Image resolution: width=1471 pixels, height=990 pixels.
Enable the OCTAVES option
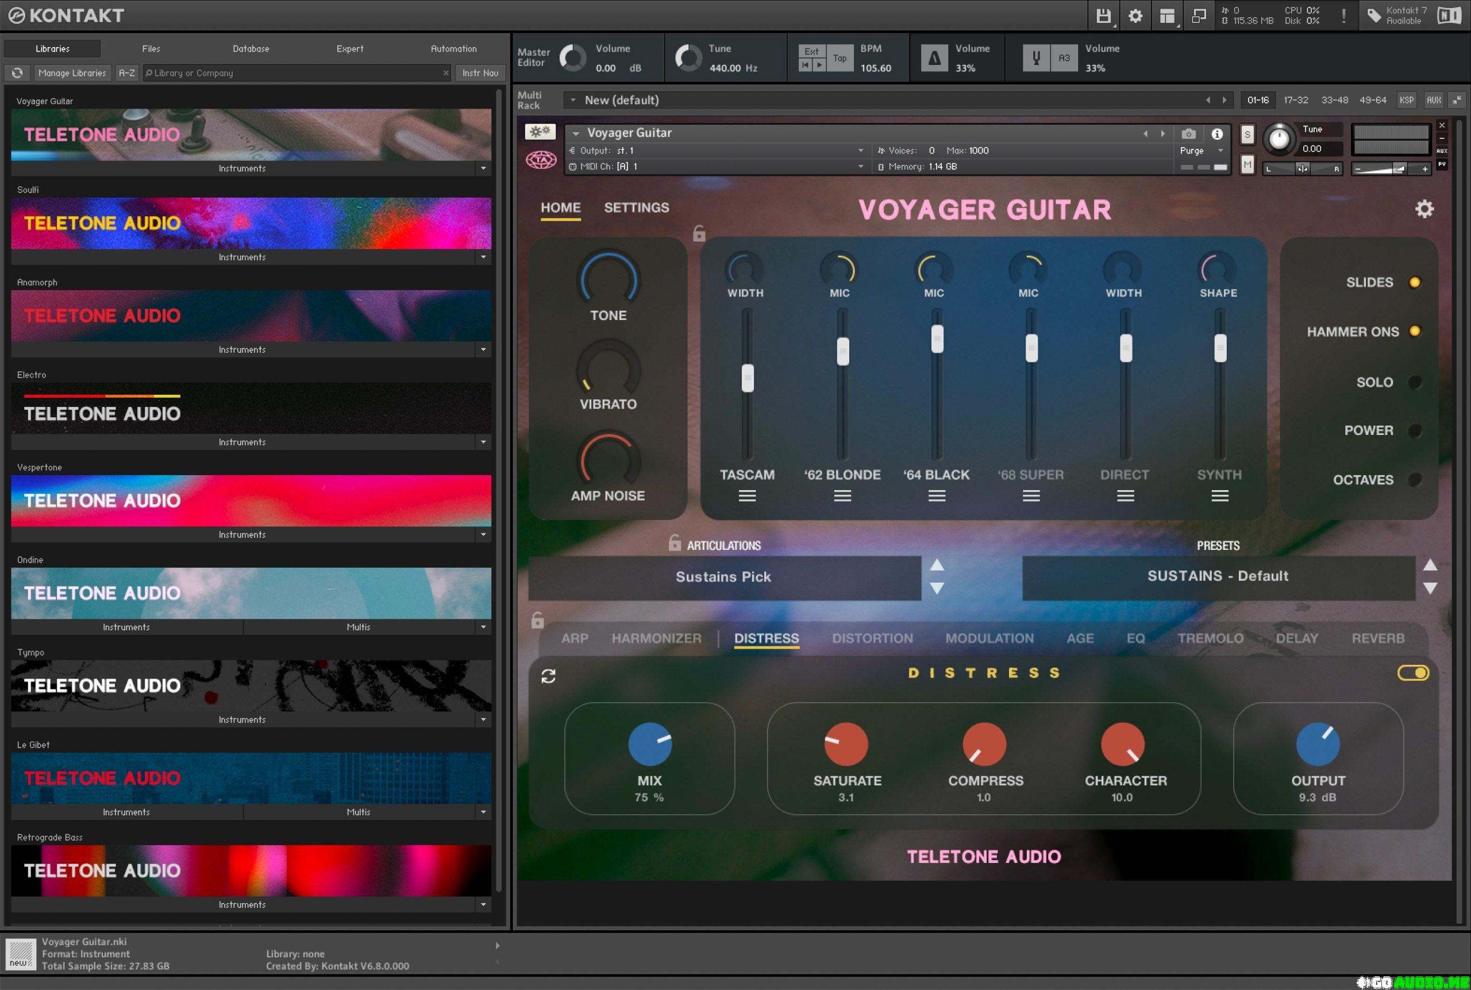pyautogui.click(x=1415, y=480)
